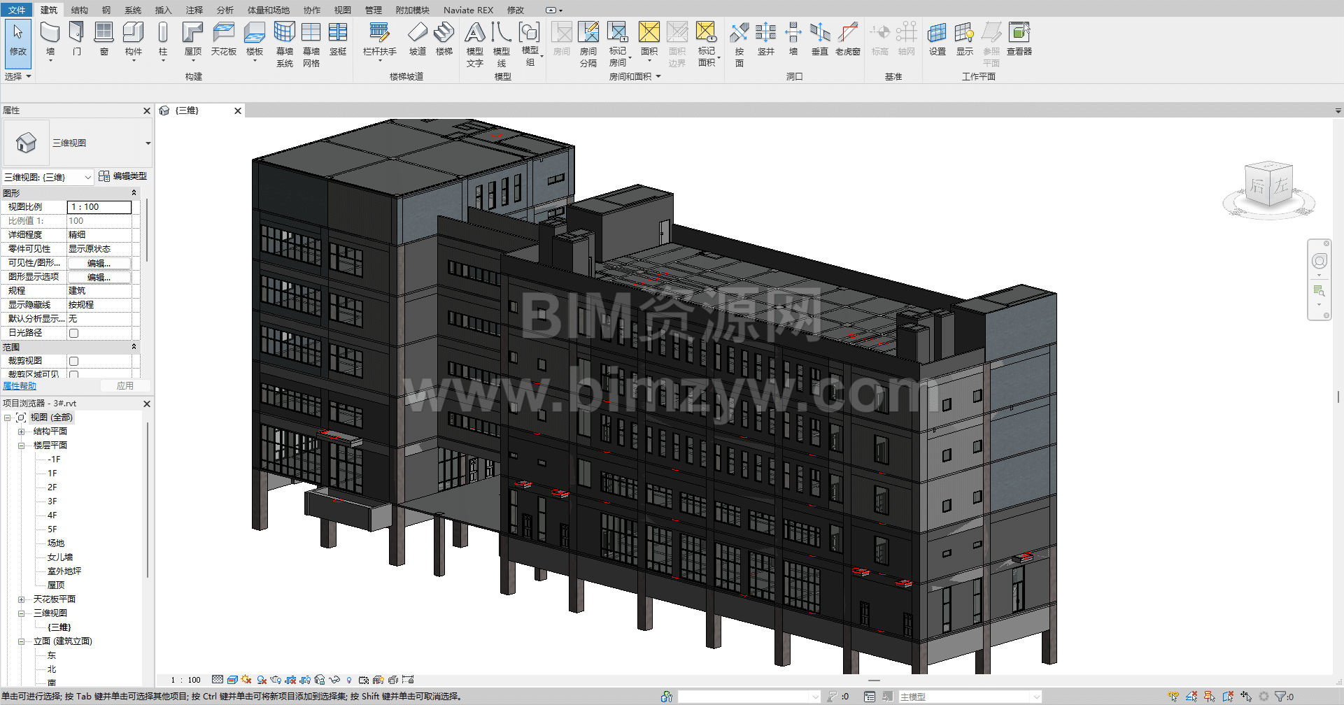Click the selection filter funnel icon
The width and height of the screenshot is (1344, 705).
[1280, 697]
